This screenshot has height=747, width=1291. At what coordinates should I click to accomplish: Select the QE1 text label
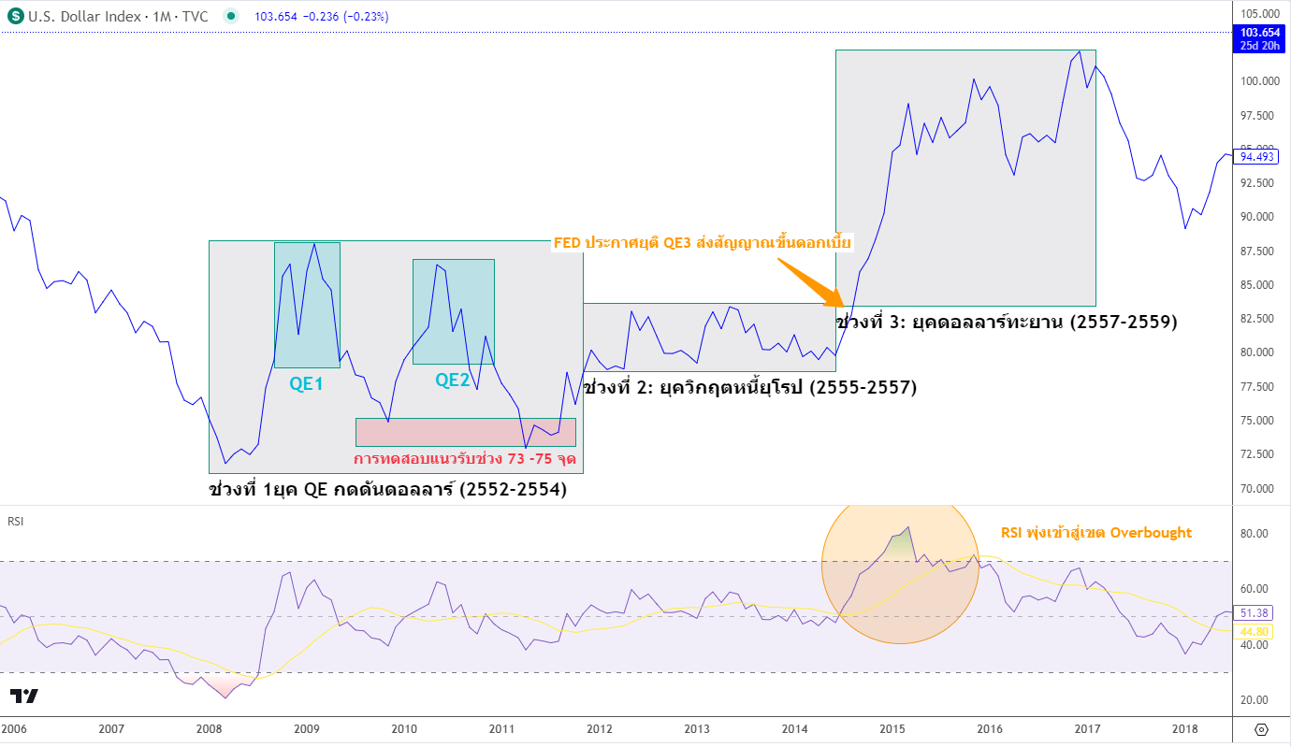click(306, 382)
